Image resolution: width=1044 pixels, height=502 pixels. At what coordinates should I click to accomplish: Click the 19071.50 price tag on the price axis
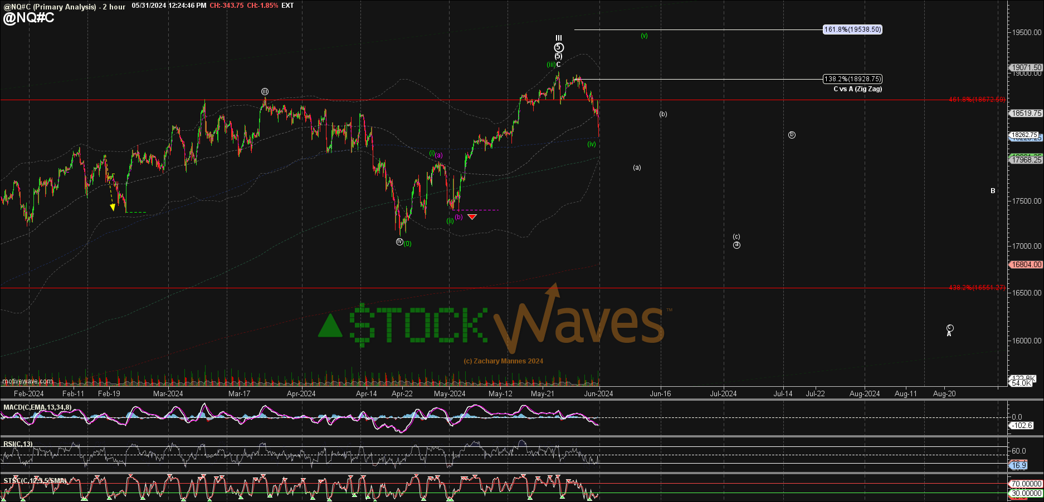pyautogui.click(x=1026, y=67)
